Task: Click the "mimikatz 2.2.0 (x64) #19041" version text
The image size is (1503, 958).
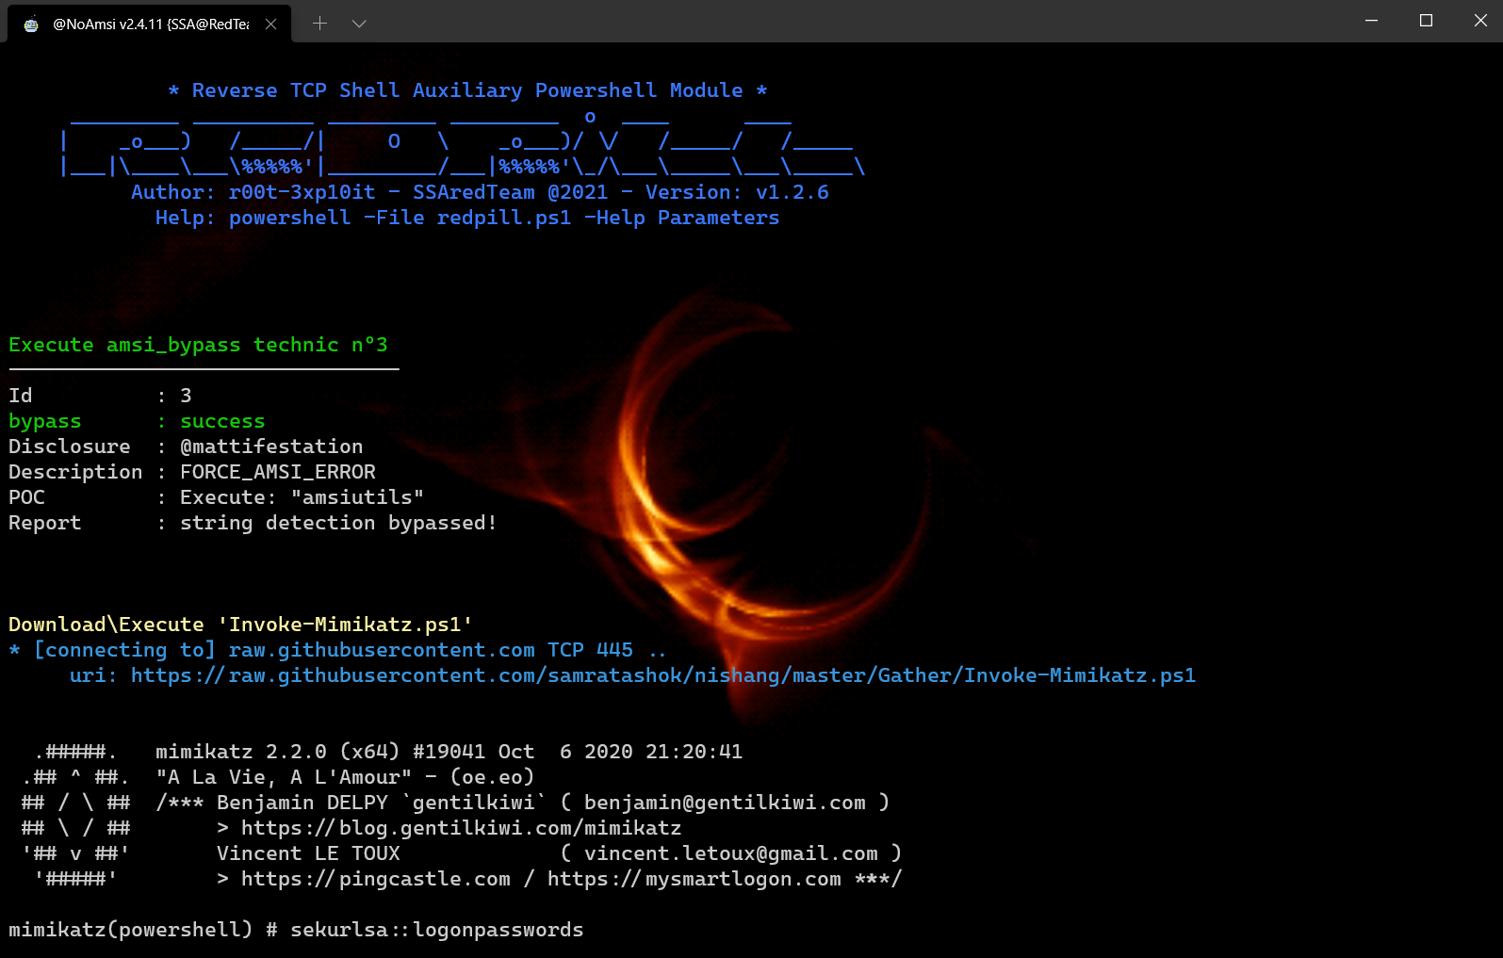Action: (320, 752)
